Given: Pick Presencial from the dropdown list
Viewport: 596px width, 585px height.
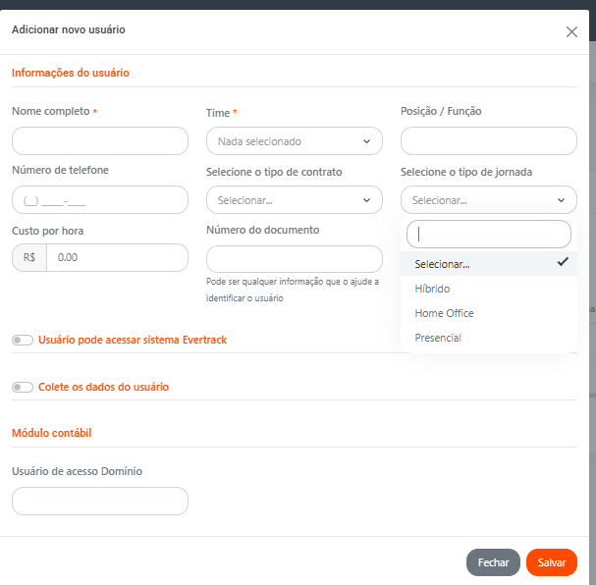Looking at the screenshot, I should (438, 338).
